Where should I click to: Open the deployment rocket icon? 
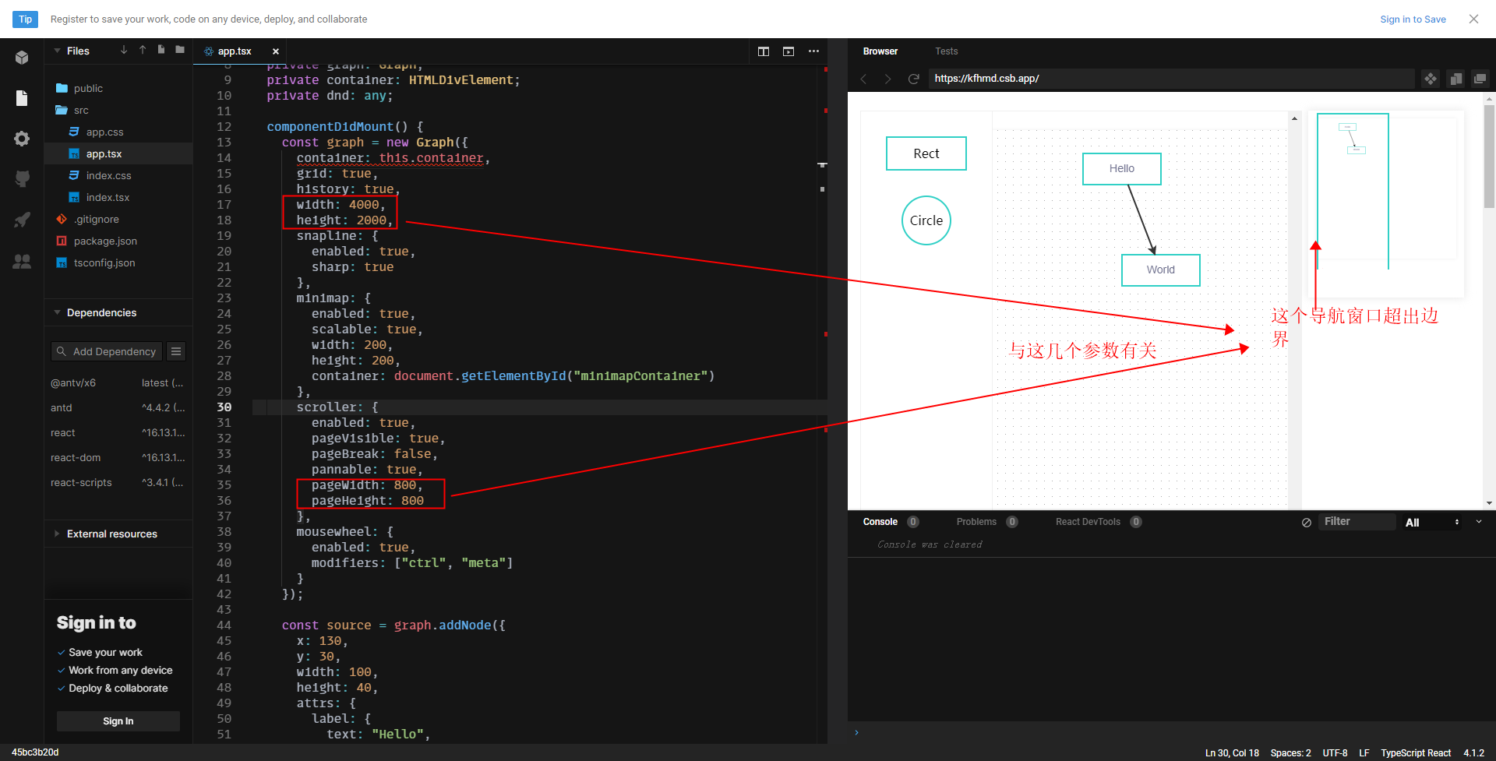tap(21, 219)
